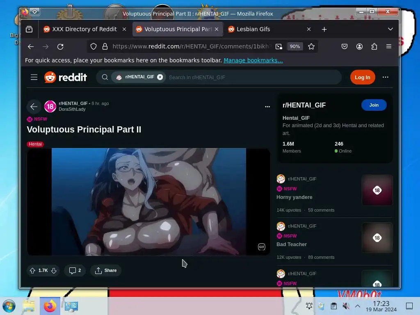Go back using the post's back arrow
The height and width of the screenshot is (315, 420).
pos(34,107)
